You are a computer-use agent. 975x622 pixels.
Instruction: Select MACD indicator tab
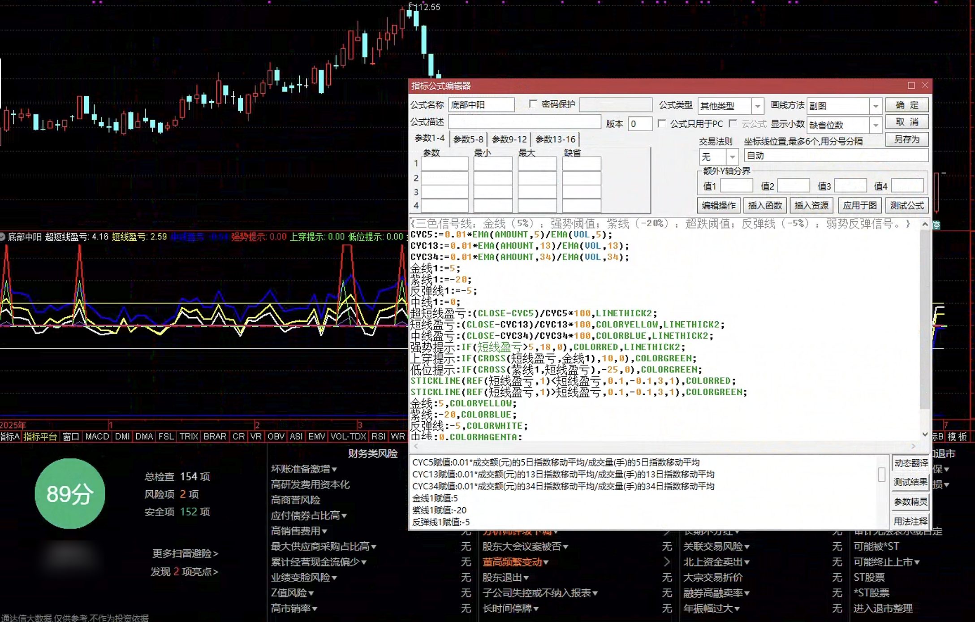pyautogui.click(x=97, y=436)
